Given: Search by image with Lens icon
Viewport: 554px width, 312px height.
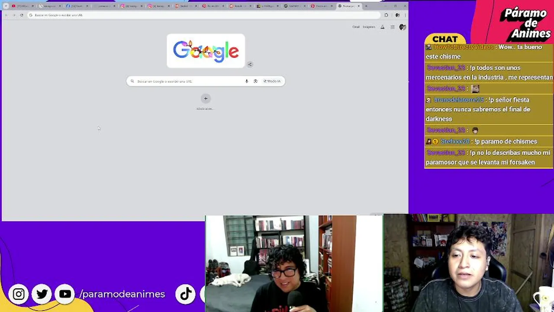Looking at the screenshot, I should tap(255, 81).
